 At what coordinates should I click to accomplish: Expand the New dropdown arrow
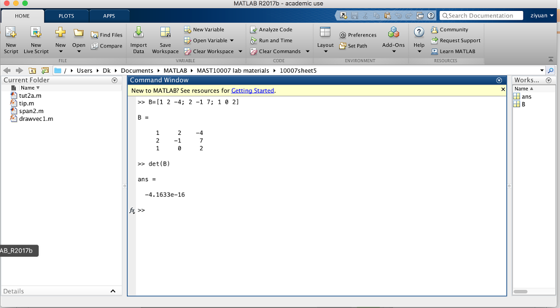tap(60, 52)
